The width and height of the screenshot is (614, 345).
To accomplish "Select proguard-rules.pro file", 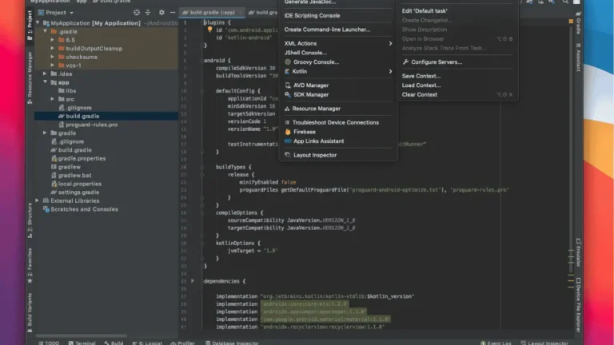I will (x=88, y=125).
